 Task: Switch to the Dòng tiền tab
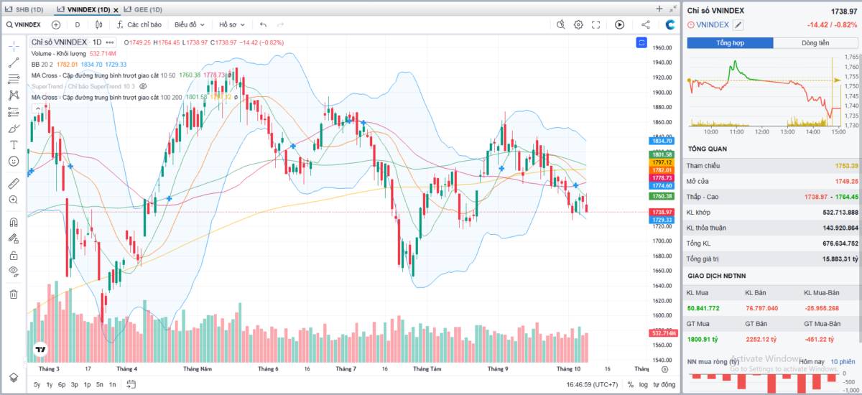(815, 43)
